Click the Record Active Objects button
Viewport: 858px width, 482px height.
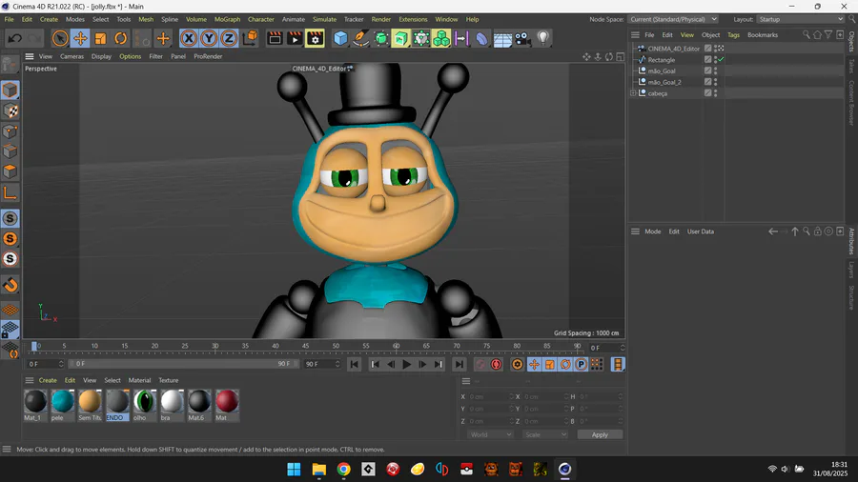(480, 365)
